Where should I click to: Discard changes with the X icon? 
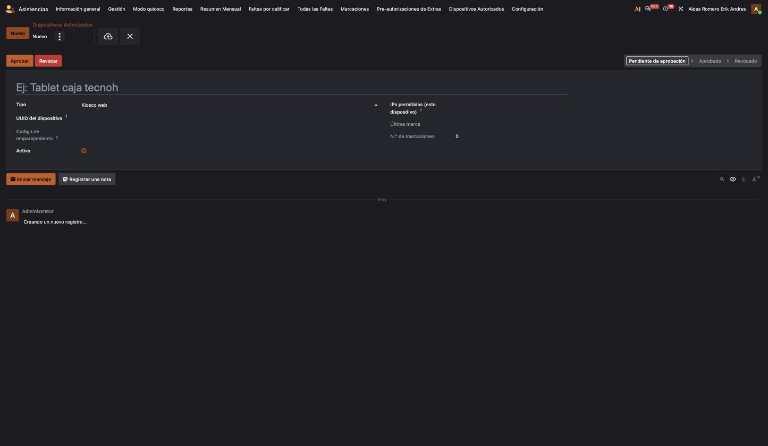click(x=130, y=37)
